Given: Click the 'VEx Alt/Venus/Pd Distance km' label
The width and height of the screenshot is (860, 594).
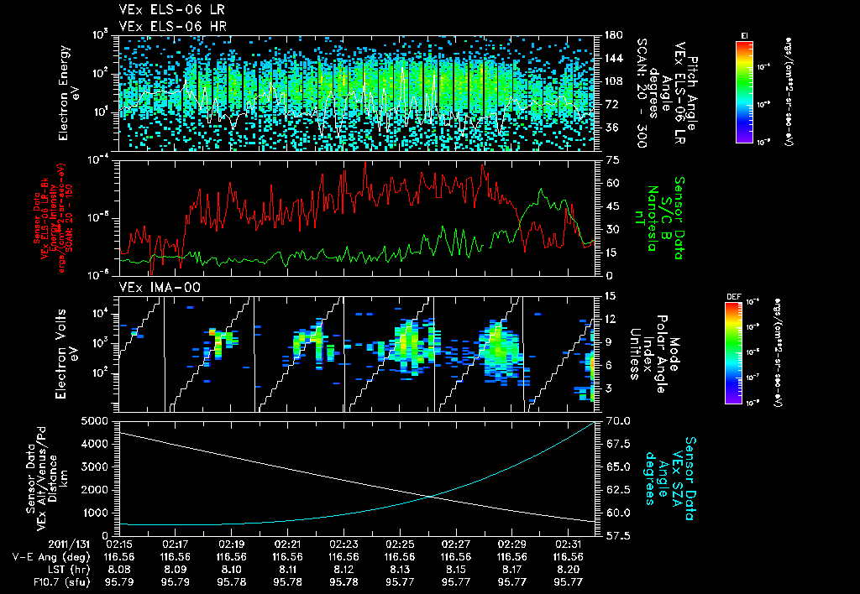Looking at the screenshot, I should click(x=50, y=479).
